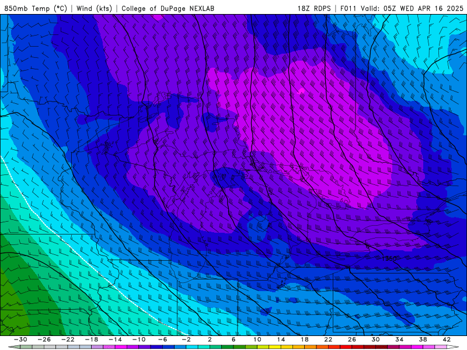Click the "Valid: 05Z WED APR 16 2025" text
The image size is (467, 350).
412,8
